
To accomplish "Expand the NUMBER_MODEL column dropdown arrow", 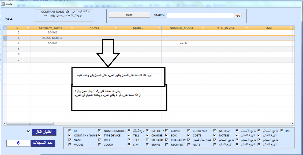I will pyautogui.click(x=203, y=28).
